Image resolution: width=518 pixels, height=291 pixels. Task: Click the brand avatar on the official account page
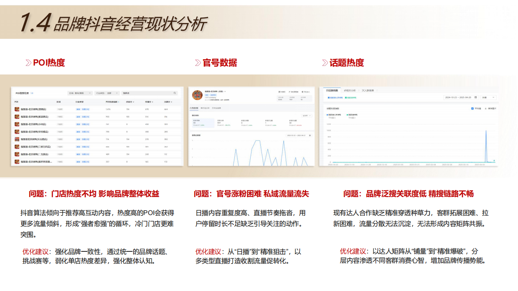197,96
